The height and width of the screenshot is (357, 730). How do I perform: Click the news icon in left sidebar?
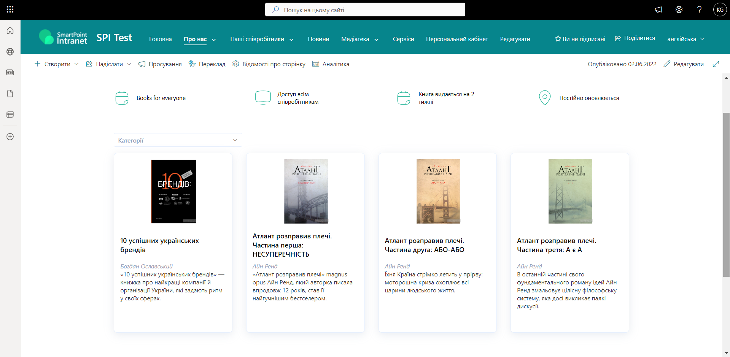click(10, 72)
